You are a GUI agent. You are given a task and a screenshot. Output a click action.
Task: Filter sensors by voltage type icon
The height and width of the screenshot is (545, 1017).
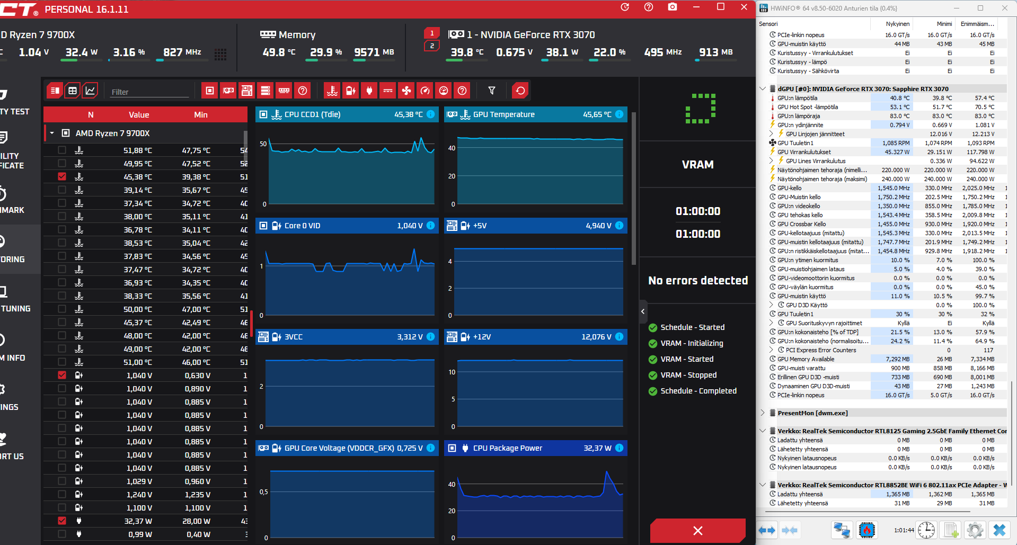point(351,91)
